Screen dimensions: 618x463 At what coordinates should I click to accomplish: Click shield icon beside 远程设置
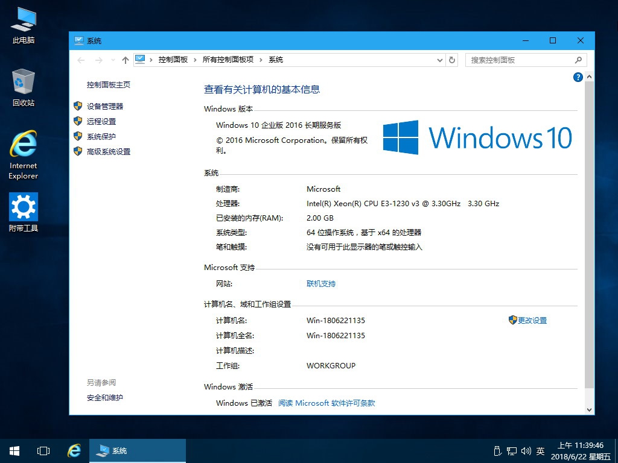[78, 121]
